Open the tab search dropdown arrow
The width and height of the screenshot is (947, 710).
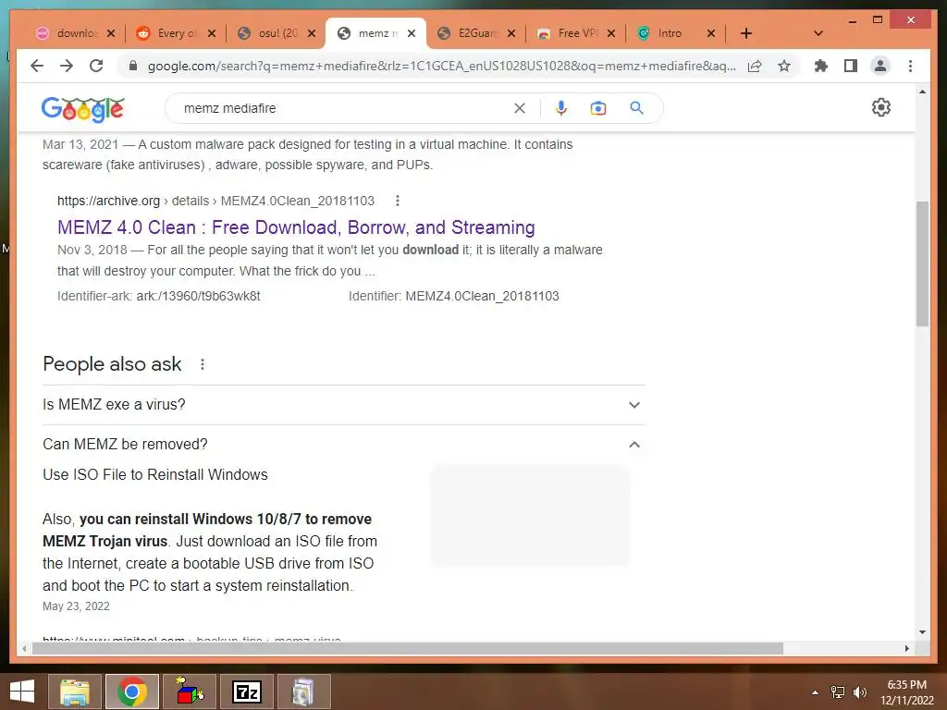pos(818,33)
